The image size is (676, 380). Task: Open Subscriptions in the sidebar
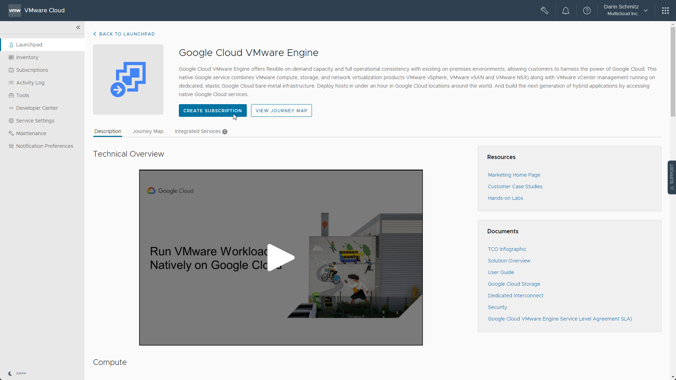pyautogui.click(x=42, y=70)
